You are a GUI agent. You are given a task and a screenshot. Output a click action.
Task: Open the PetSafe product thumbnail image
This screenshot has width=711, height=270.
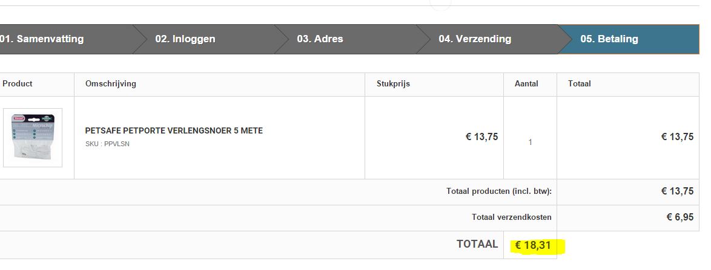[x=33, y=138]
